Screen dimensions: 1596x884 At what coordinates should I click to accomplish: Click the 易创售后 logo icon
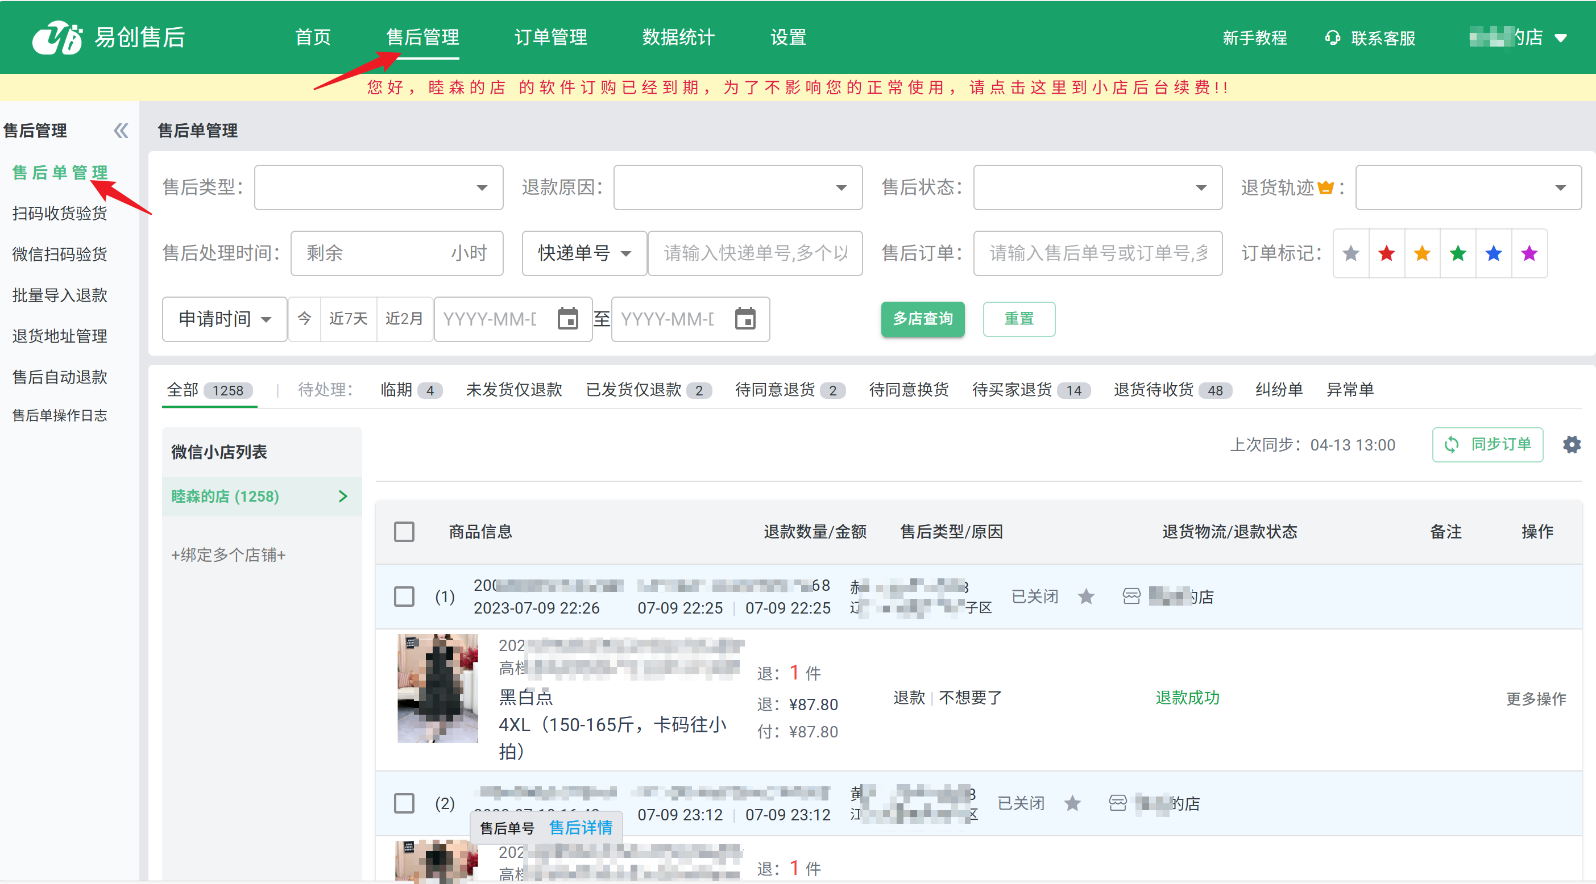57,37
